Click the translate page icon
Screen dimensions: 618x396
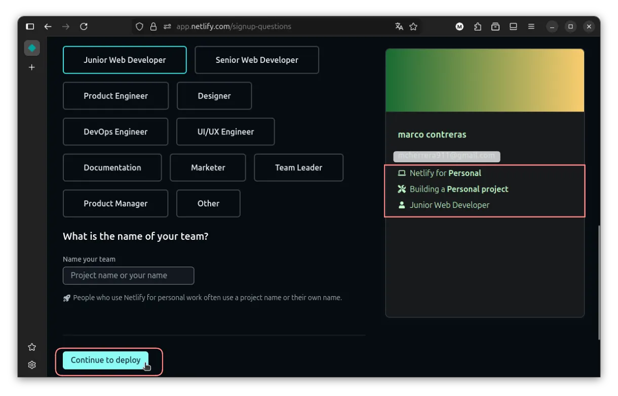pos(399,26)
